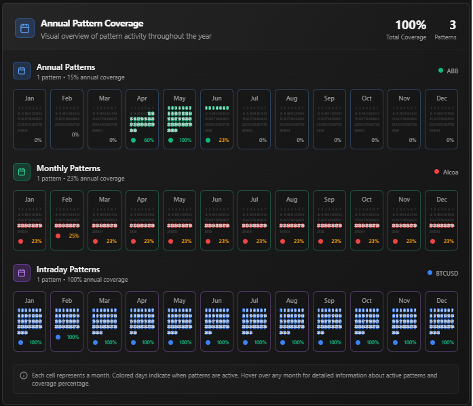Open the Feb cell in Annual Patterns

[x=67, y=119]
